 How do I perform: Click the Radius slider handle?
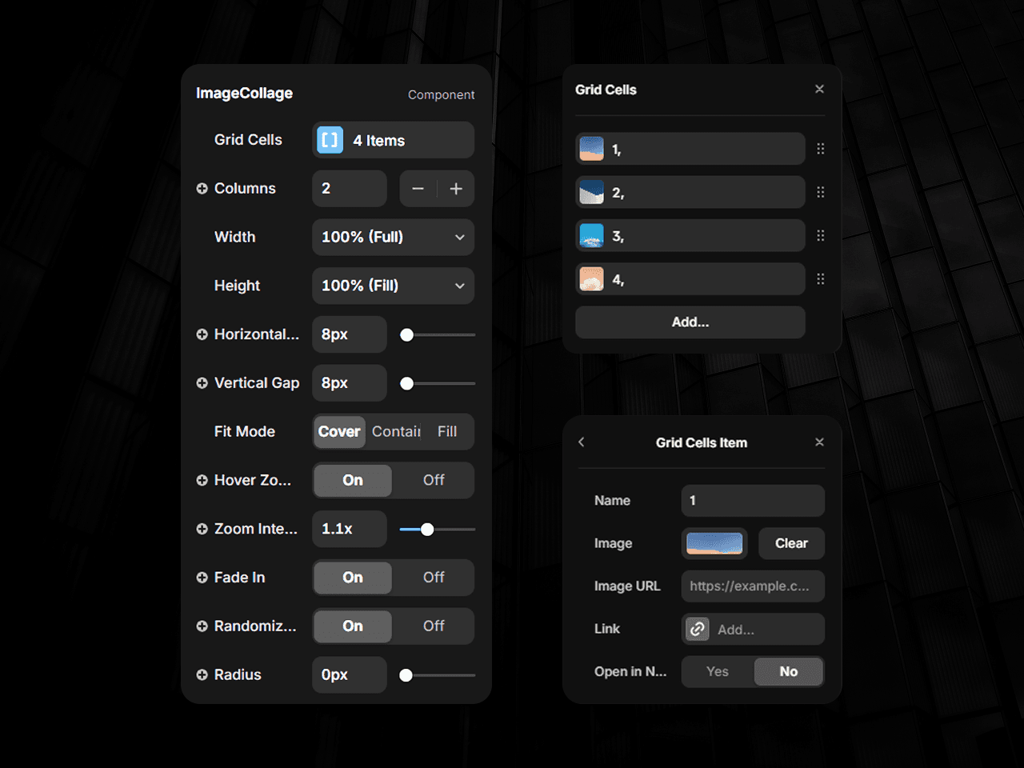(x=406, y=676)
